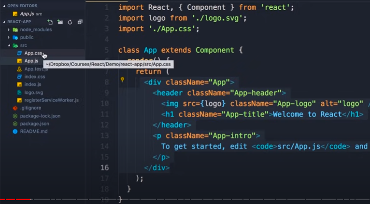The height and width of the screenshot is (204, 370).
Task: Click the JS icon next to index.js
Action: (20, 84)
